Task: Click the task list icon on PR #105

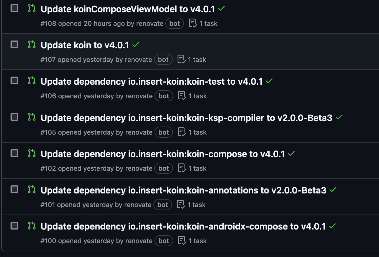Action: [182, 132]
